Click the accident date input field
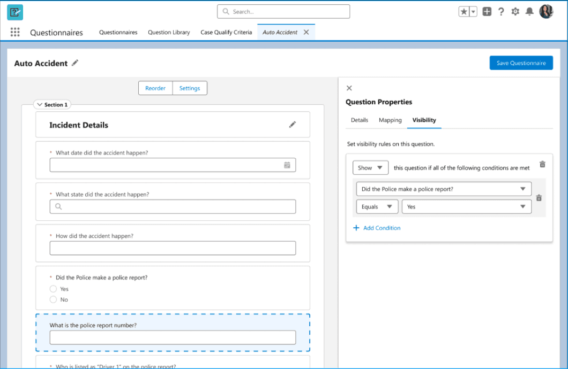568x369 pixels. pos(173,165)
